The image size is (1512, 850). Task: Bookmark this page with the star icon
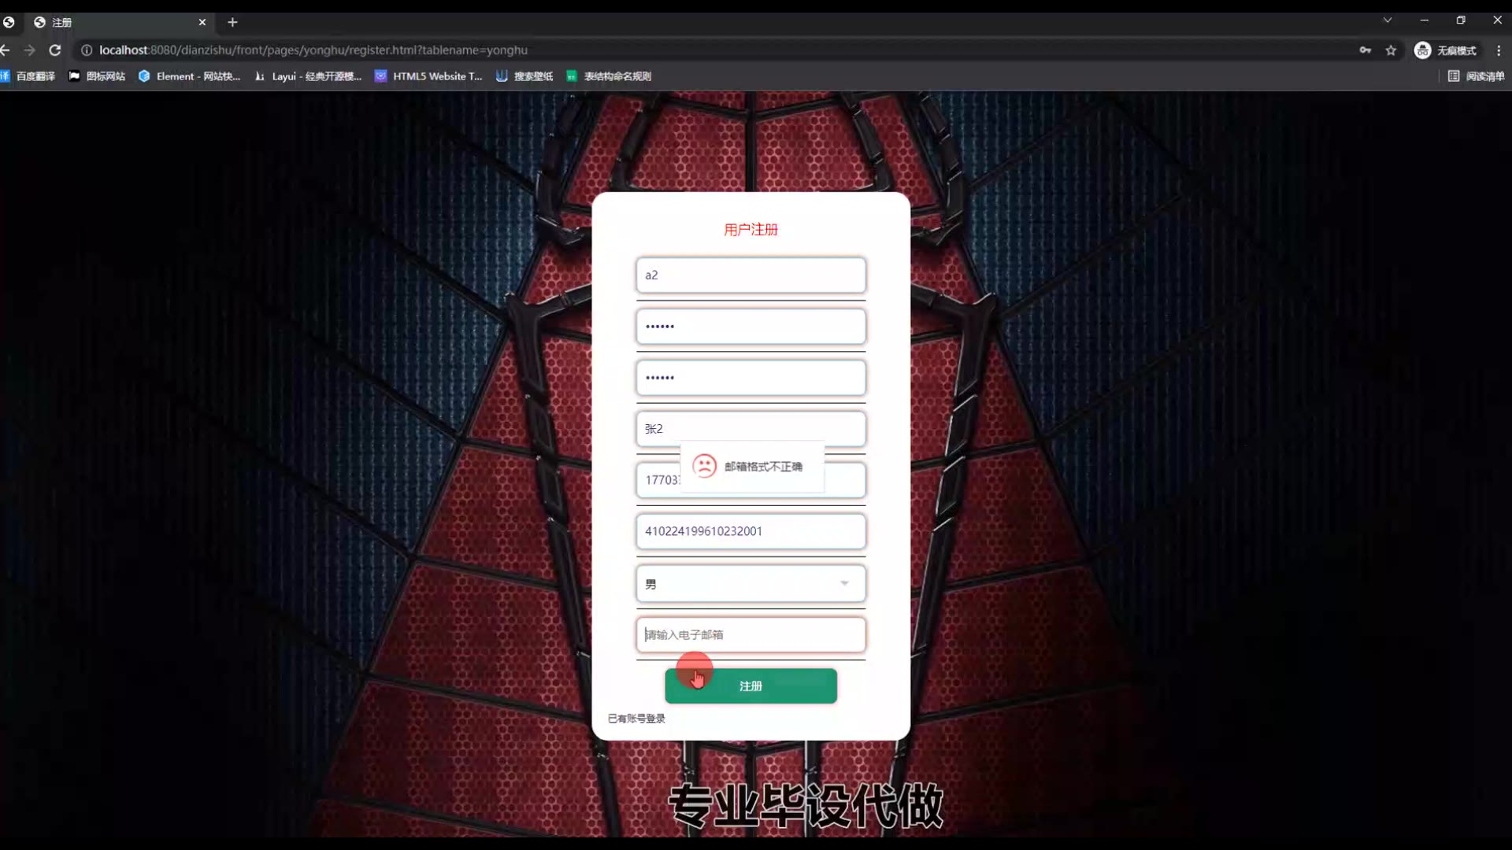tap(1391, 50)
